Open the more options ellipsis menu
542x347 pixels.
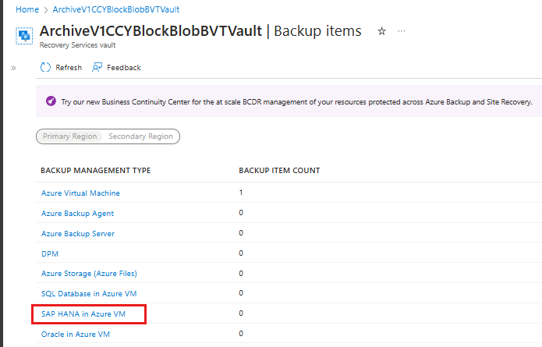click(x=402, y=31)
